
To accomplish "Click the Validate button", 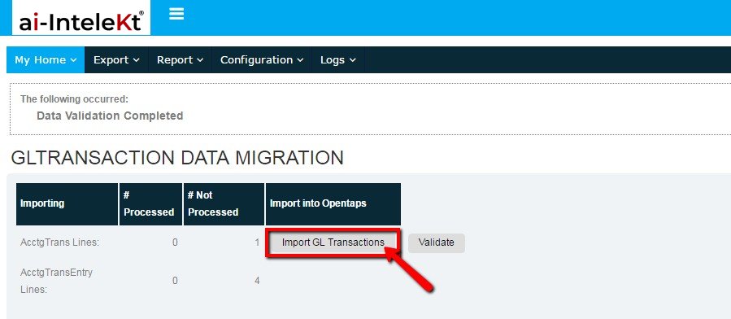I will pos(437,243).
